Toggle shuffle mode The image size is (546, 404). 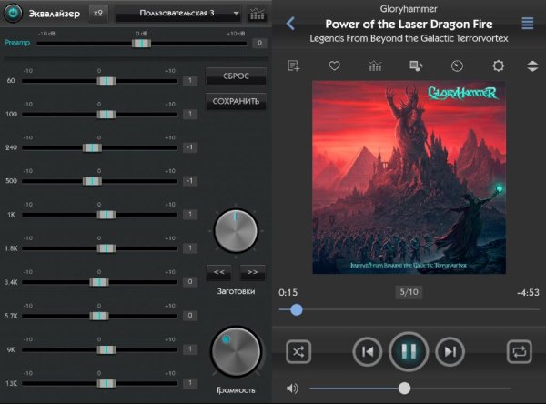(x=298, y=352)
